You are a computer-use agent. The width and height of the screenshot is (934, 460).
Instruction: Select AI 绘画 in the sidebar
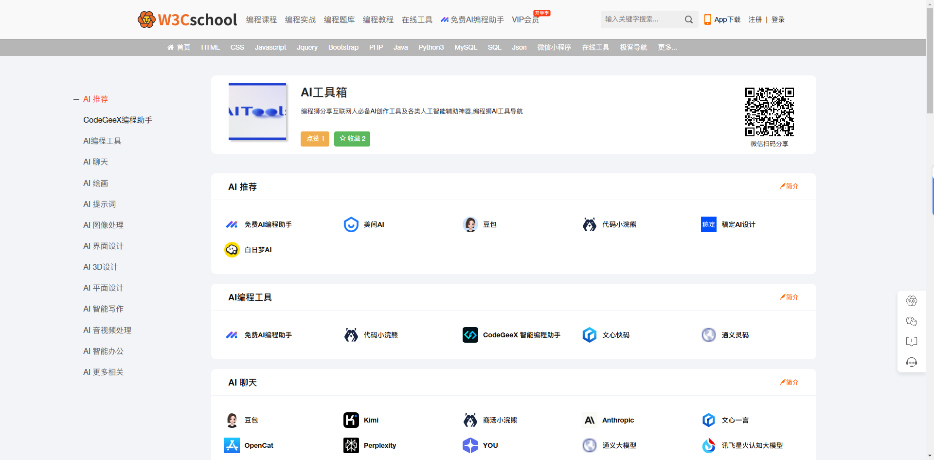(x=95, y=183)
